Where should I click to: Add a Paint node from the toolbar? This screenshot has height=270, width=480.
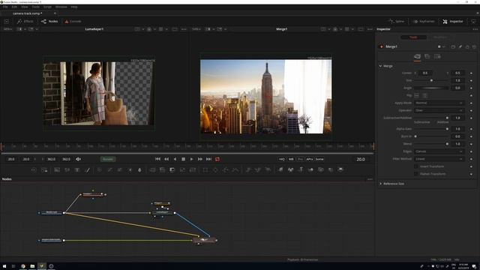87,170
